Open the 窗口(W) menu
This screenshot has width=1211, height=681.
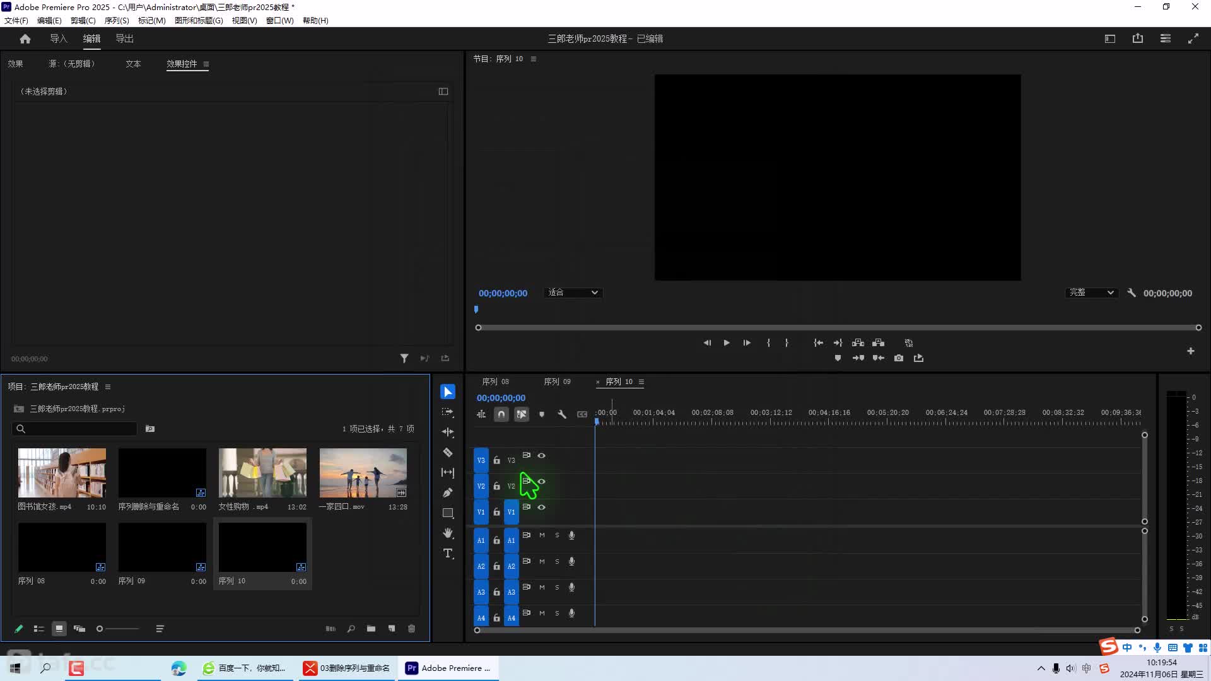[x=280, y=20]
